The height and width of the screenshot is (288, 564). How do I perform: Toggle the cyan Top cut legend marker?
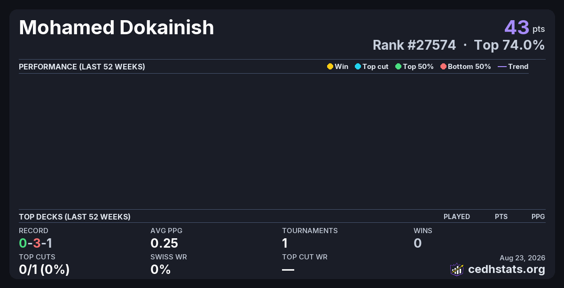coord(358,67)
